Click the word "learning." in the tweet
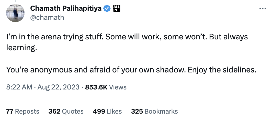The width and height of the screenshot is (273, 123). (22, 48)
